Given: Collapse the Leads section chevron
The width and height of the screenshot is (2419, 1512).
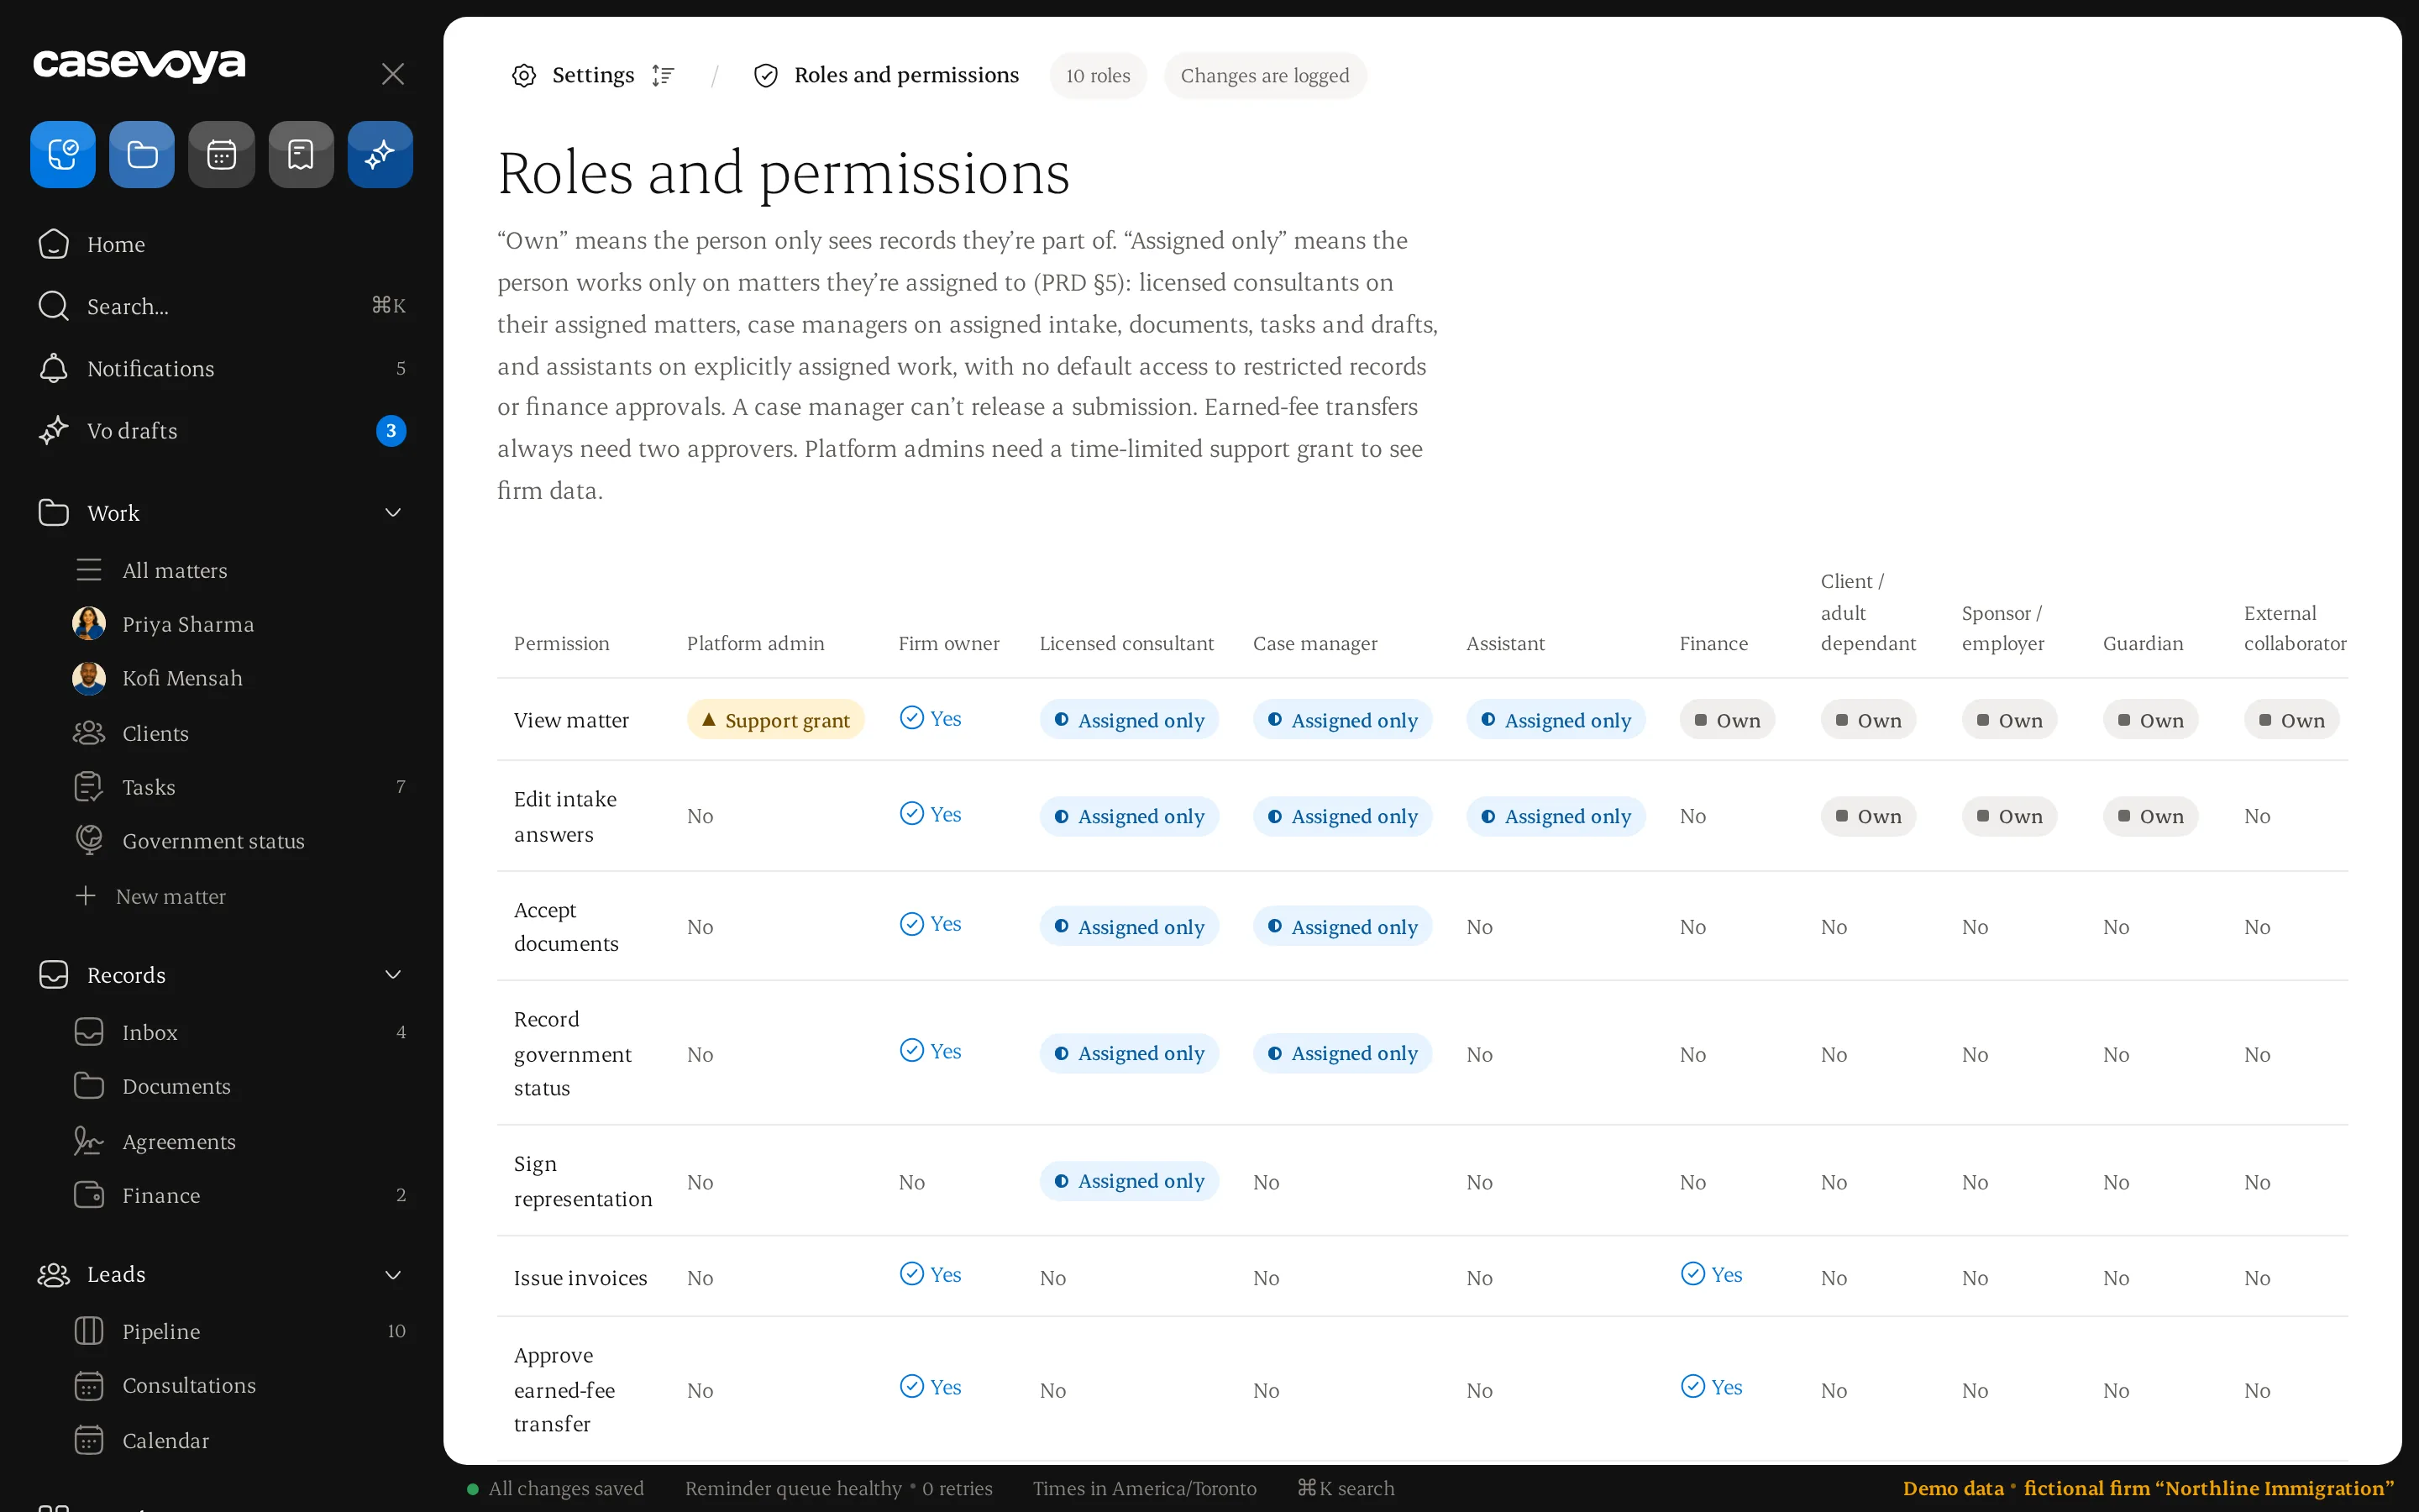Looking at the screenshot, I should 393,1275.
